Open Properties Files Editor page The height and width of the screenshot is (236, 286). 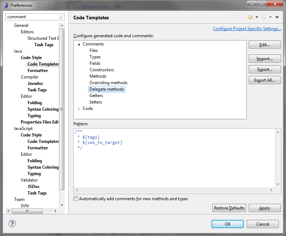pyautogui.click(x=40, y=122)
